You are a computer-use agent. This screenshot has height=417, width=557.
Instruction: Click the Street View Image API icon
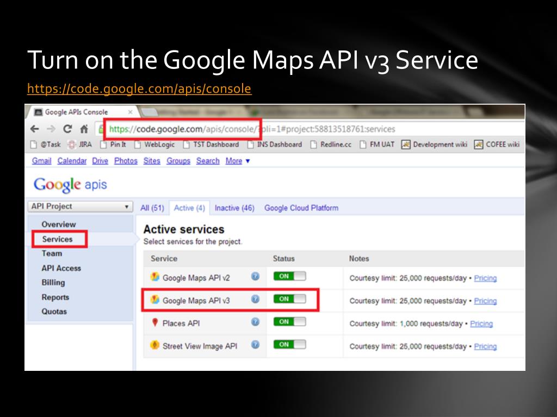(154, 345)
